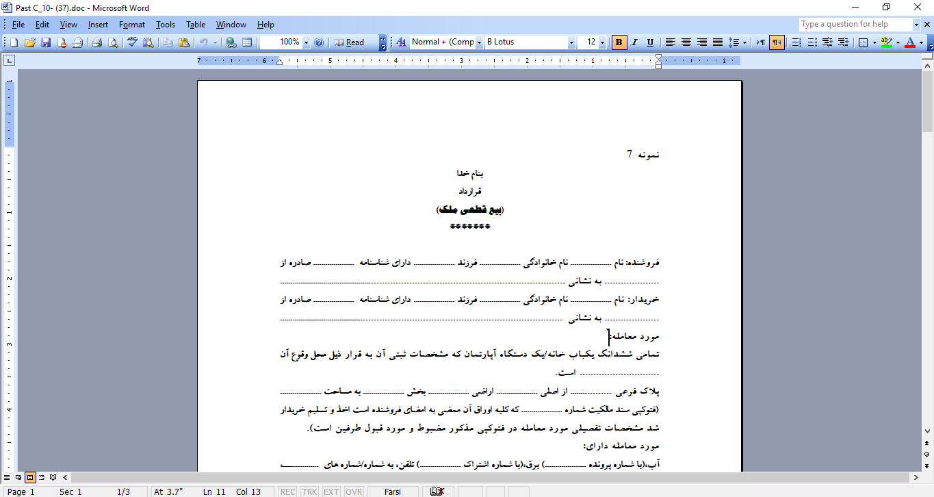Toggle Italic formatting
Viewport: 934px width, 497px height.
pyautogui.click(x=634, y=42)
